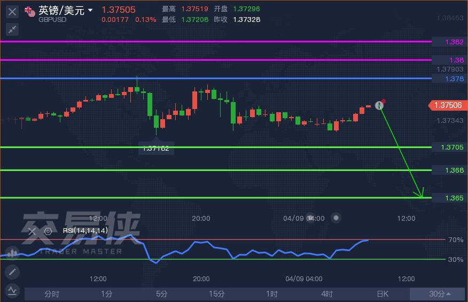Switch to the 日K daily chart

coord(383,294)
